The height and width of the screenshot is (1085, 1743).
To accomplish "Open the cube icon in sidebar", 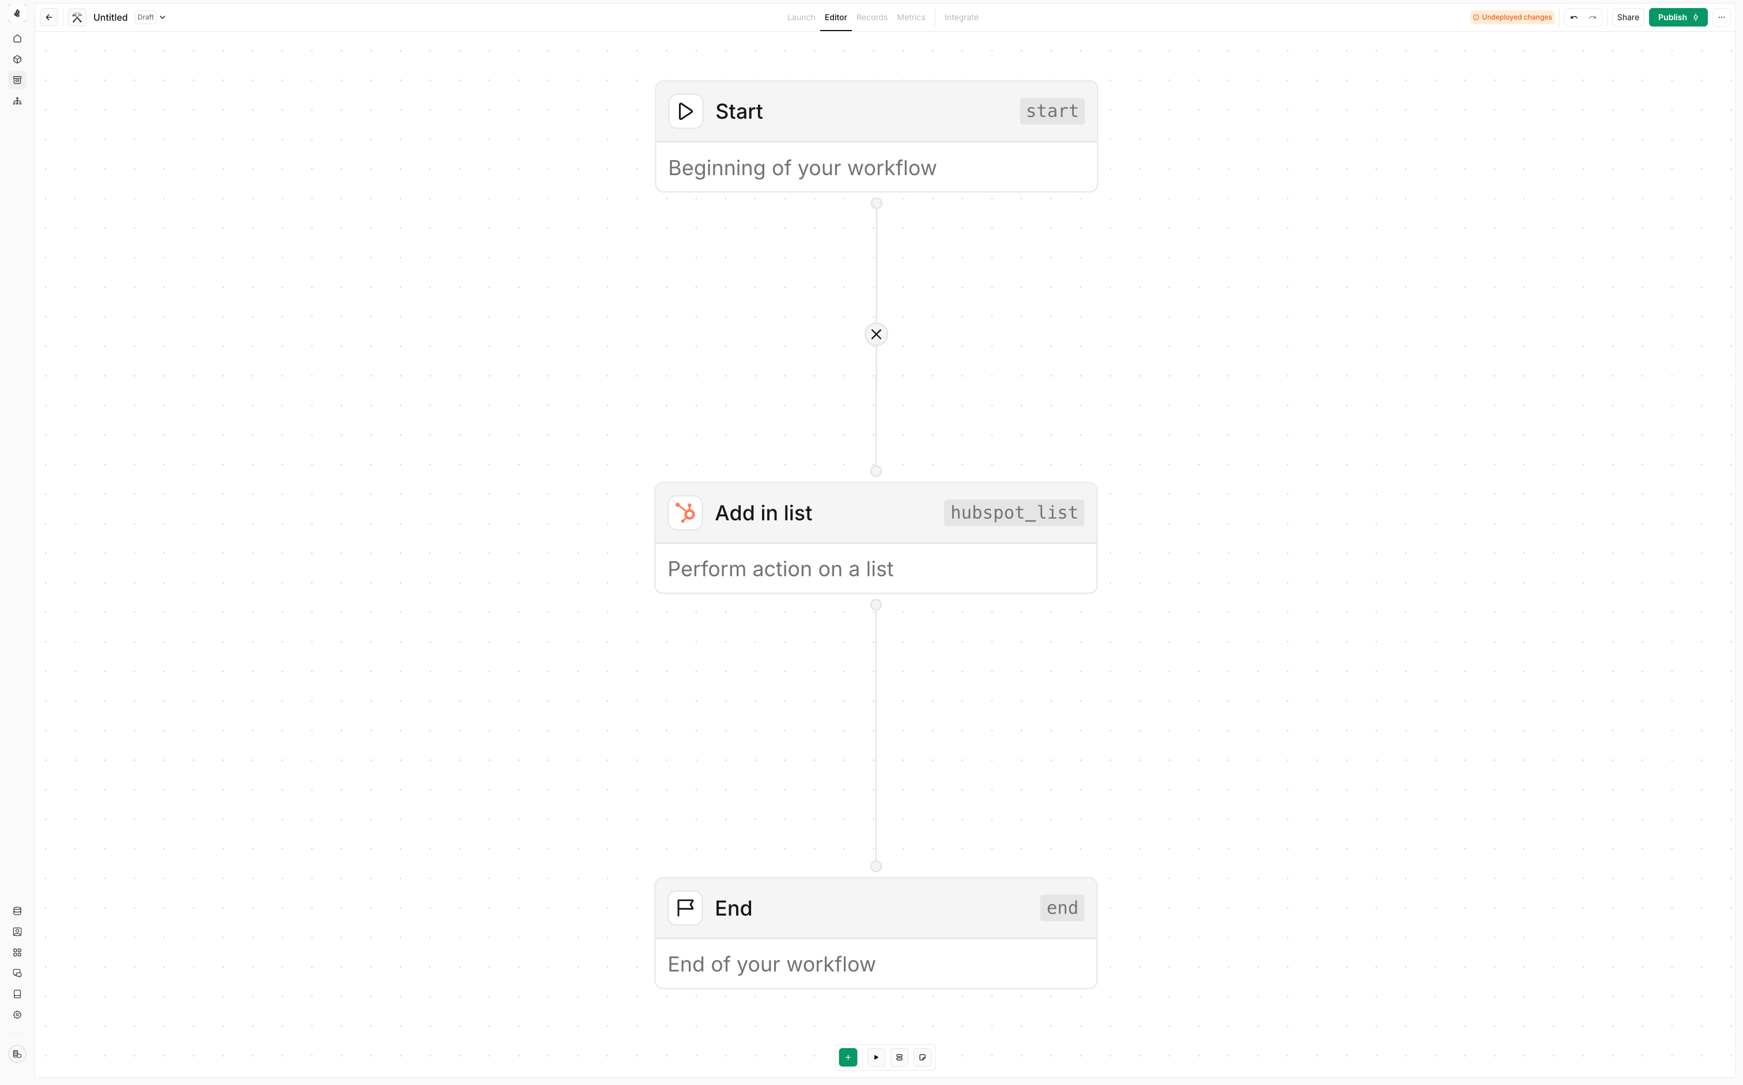I will [x=17, y=59].
